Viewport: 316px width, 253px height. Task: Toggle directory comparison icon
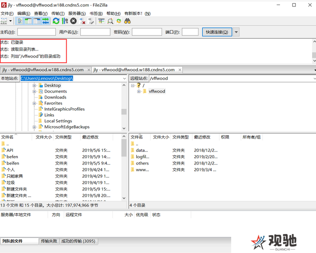tap(110, 21)
